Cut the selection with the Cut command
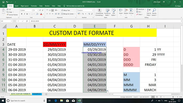Image resolution: width=183 pixels, height=103 pixels. point(9,9)
